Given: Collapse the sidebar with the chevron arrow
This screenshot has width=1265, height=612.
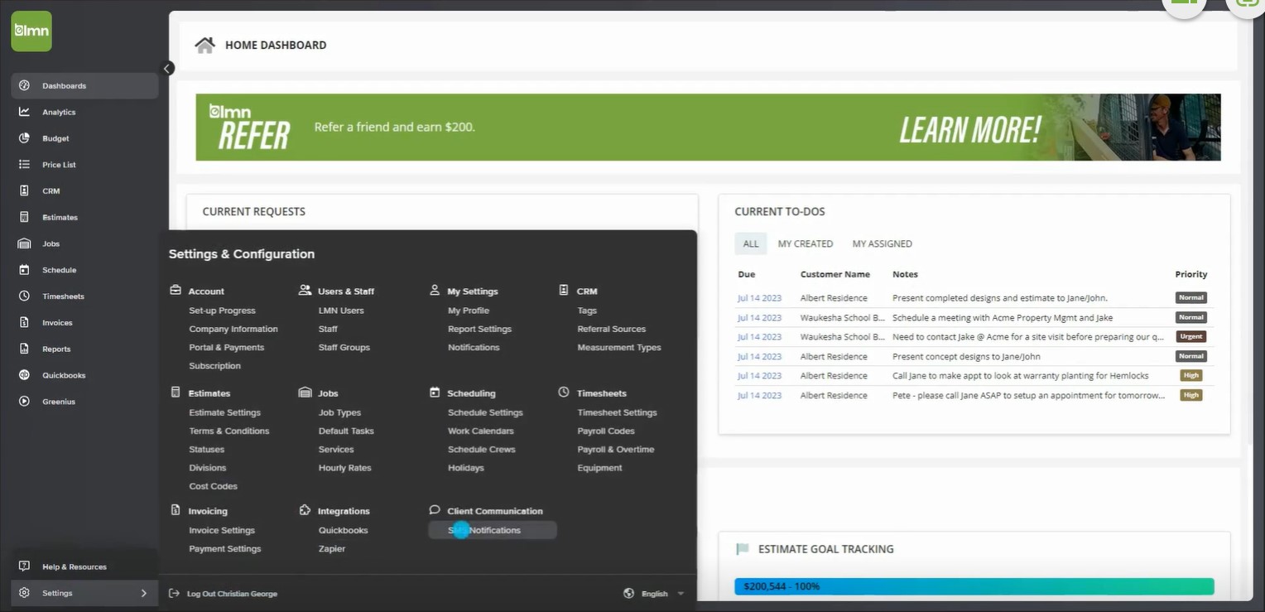Looking at the screenshot, I should pyautogui.click(x=168, y=69).
